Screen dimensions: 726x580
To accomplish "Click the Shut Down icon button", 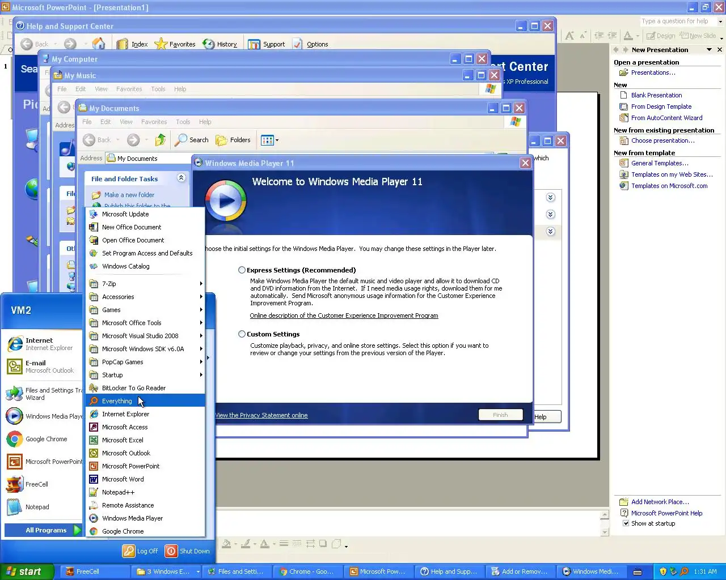I will tap(171, 551).
